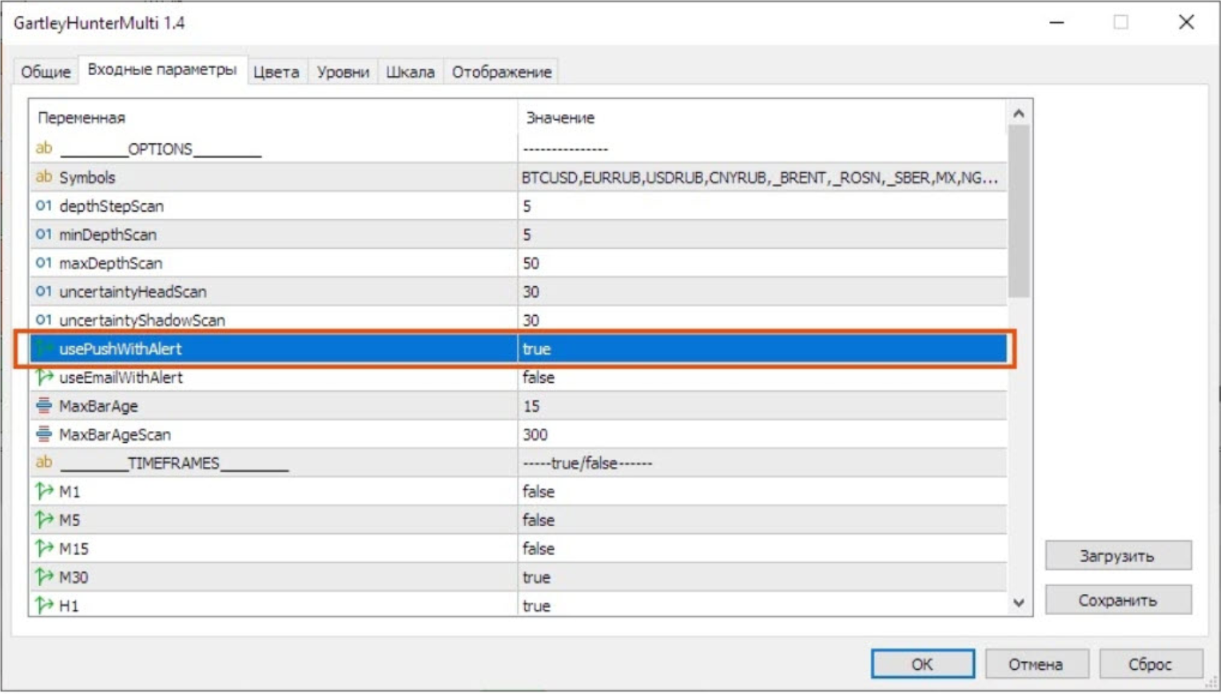
Task: Go to the Уровни tab
Action: pos(343,72)
